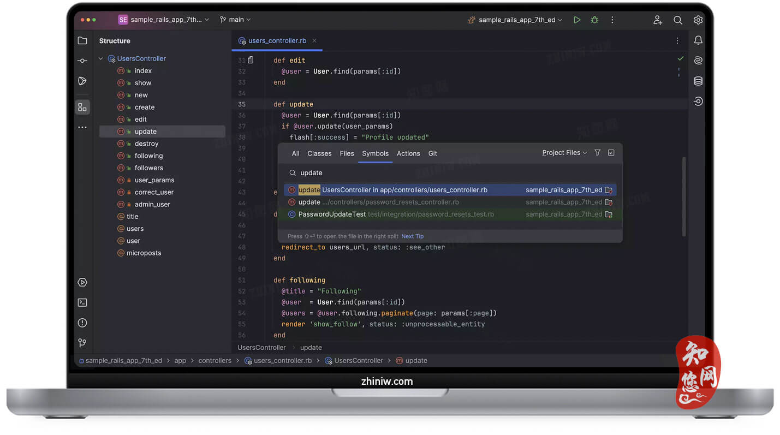780x435 pixels.
Task: Click the editor vertical scrollbar
Action: [684, 196]
